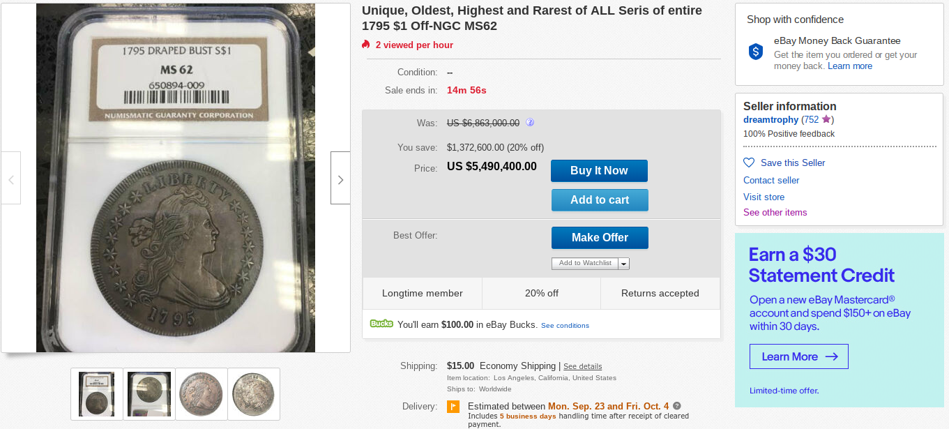Open the Add to Watchlist dropdown arrow

(x=623, y=264)
